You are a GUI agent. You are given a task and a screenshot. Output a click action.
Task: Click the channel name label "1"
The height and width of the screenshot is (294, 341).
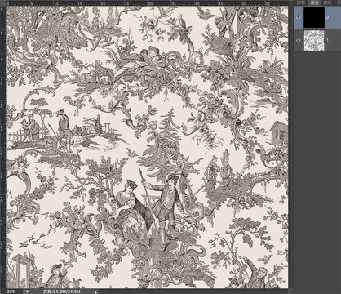pos(327,40)
